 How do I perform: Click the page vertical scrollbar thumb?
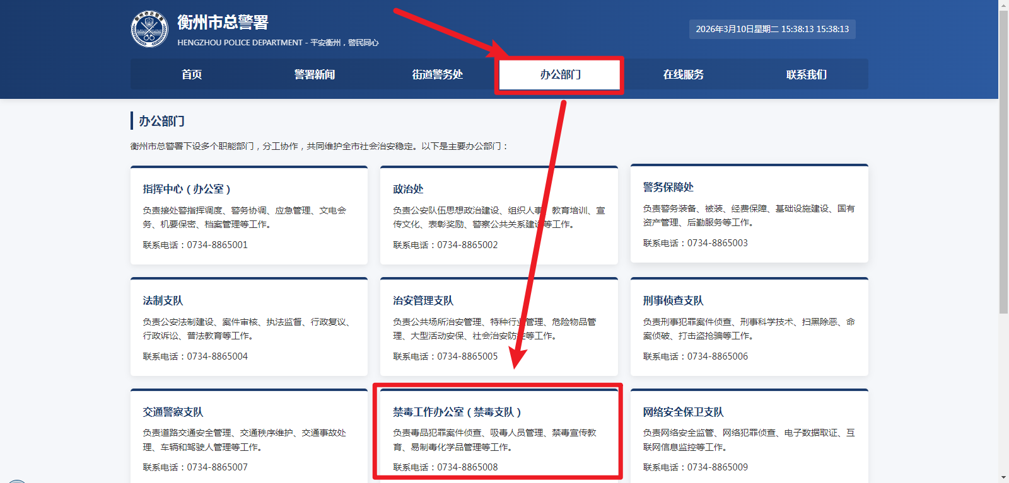[1003, 162]
